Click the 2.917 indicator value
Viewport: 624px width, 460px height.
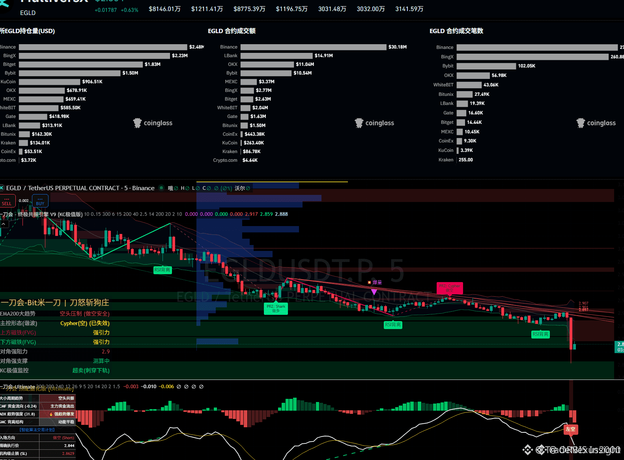[251, 214]
